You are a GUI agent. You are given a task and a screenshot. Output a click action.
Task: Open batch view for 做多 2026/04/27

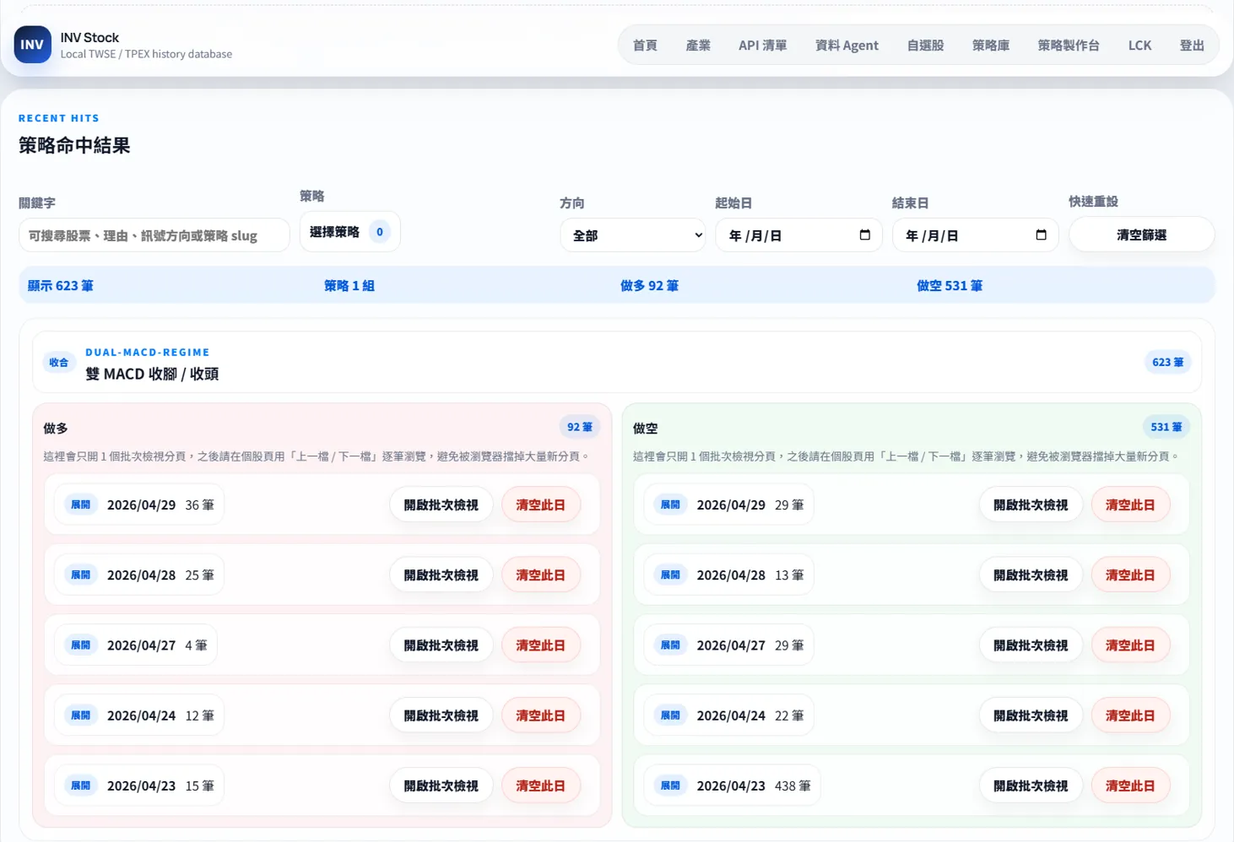tap(441, 645)
